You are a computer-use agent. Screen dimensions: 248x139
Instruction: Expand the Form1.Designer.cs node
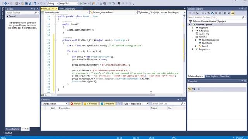click(196, 40)
